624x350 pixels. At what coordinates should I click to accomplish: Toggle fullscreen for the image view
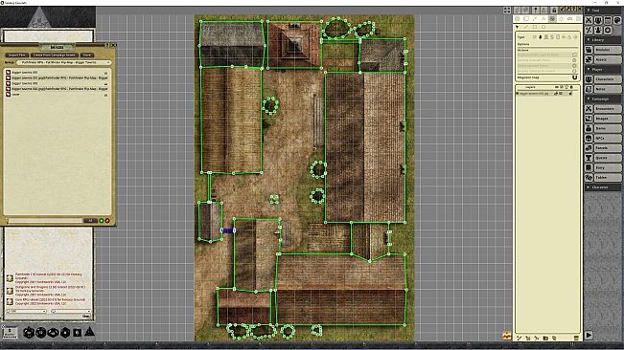click(507, 11)
